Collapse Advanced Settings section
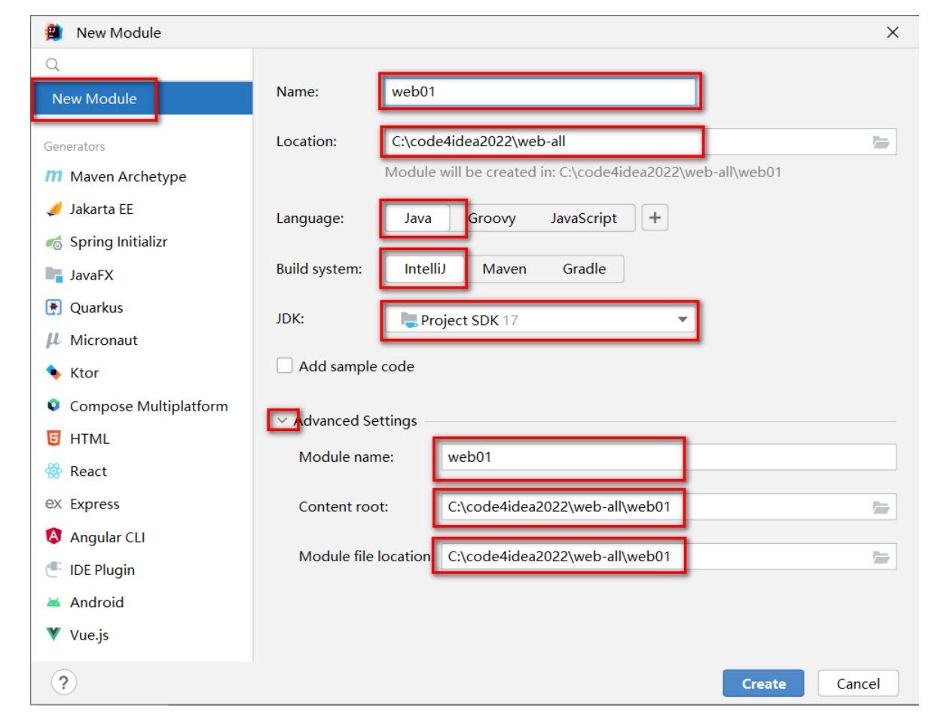Viewport: 950px width, 724px height. click(283, 420)
